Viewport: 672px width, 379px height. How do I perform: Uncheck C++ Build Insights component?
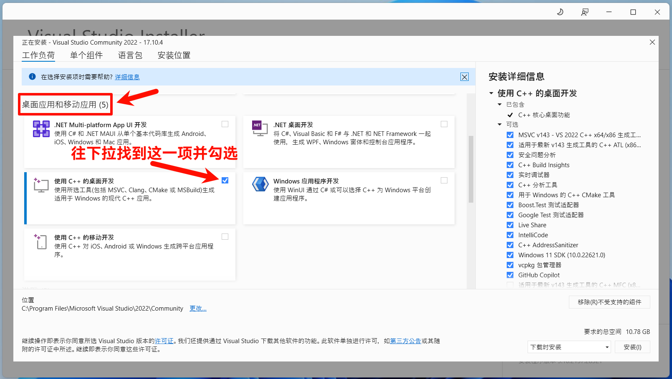510,165
